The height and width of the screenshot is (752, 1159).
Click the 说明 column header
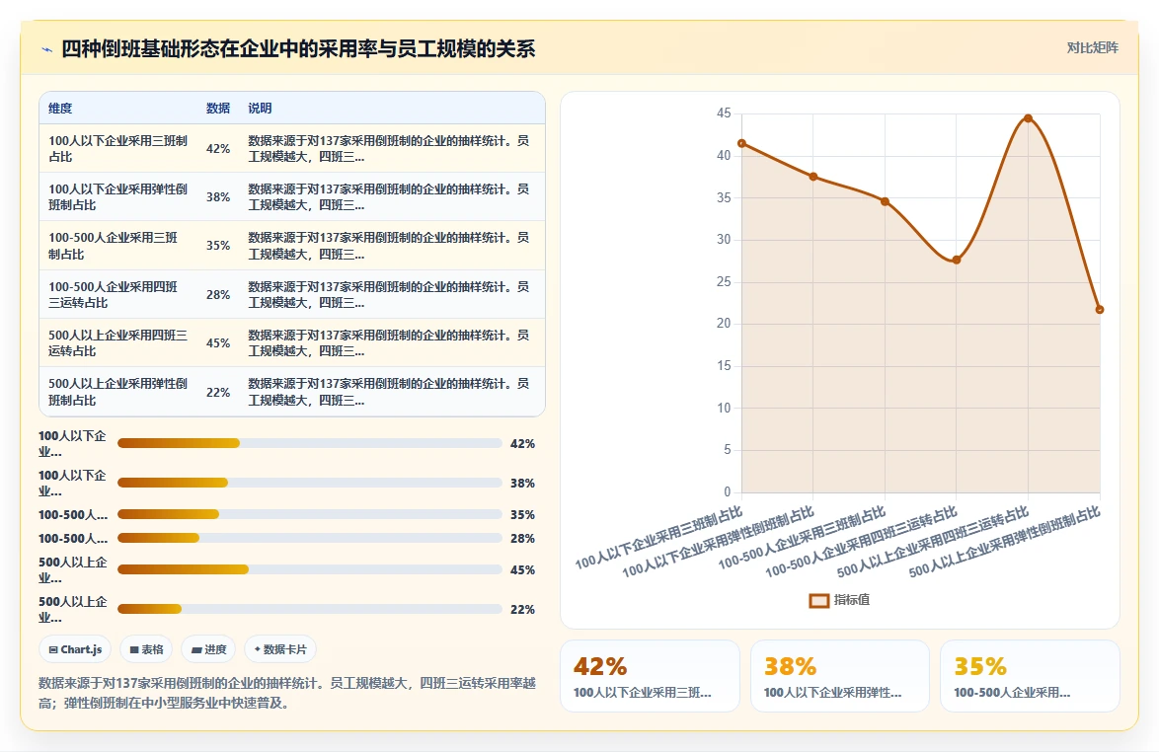tap(261, 108)
